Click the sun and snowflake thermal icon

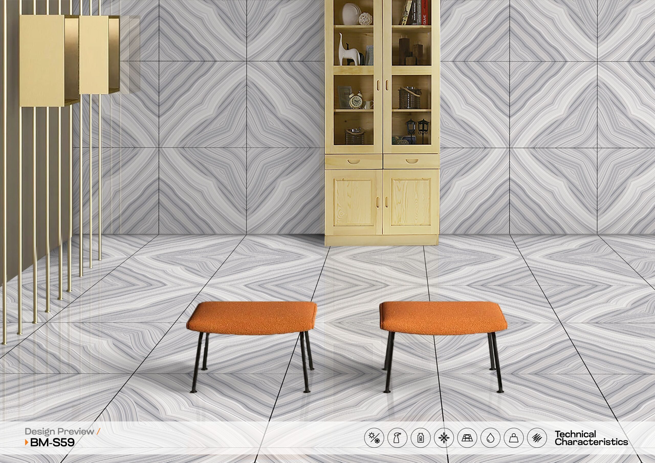374,438
